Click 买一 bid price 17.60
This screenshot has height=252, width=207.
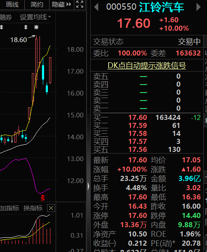pyautogui.click(x=138, y=117)
